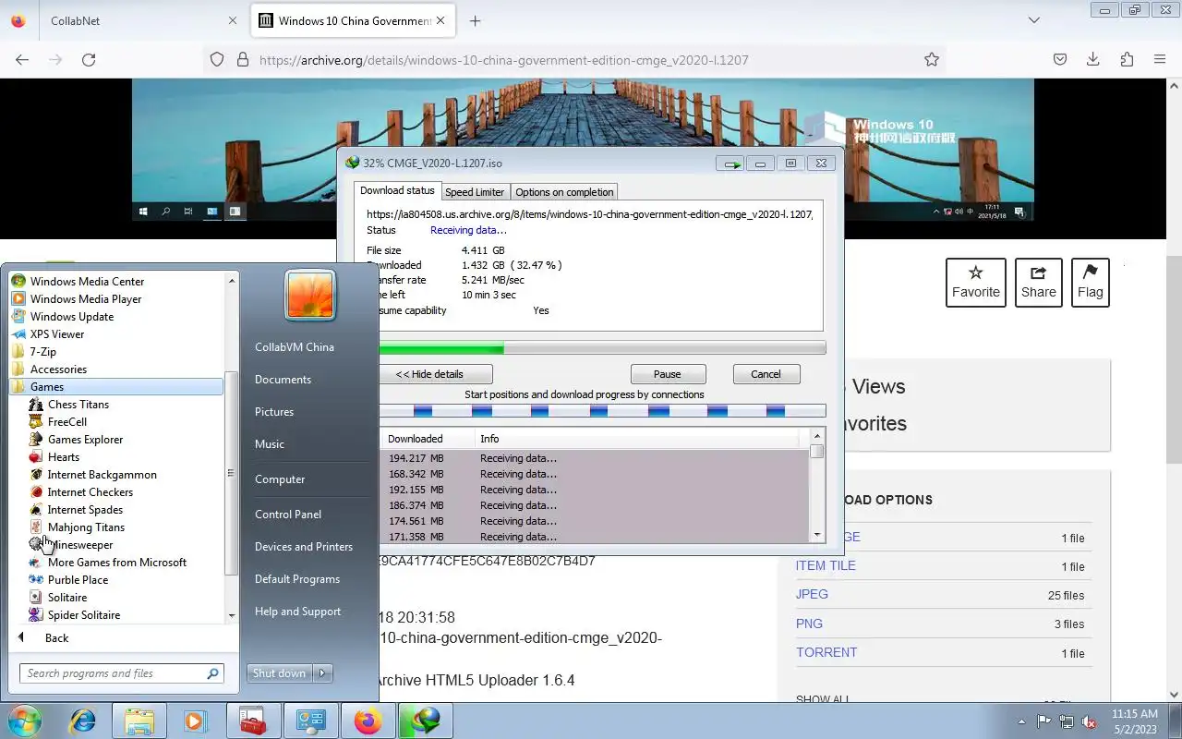The height and width of the screenshot is (739, 1182).
Task: Open Internet Explorer from taskbar
Action: 83,721
